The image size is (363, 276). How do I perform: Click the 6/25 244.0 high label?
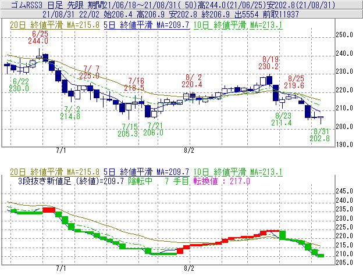[x=38, y=37]
